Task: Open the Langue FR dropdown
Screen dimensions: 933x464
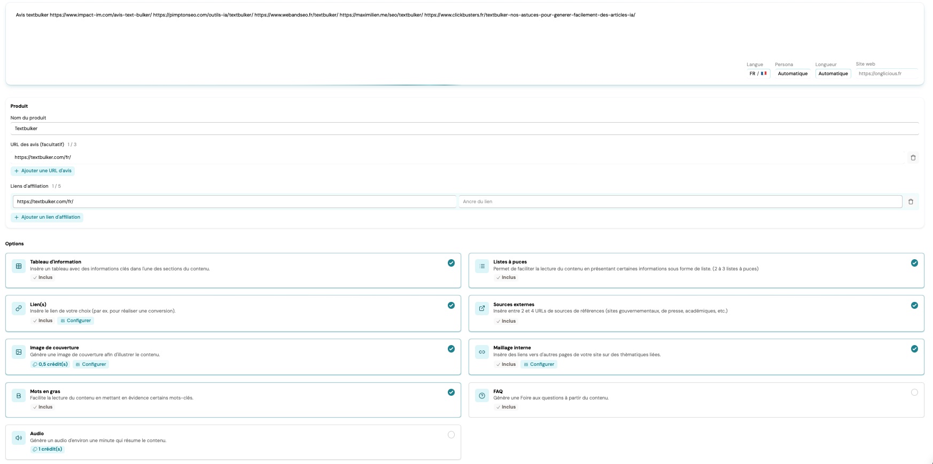Action: click(x=758, y=74)
